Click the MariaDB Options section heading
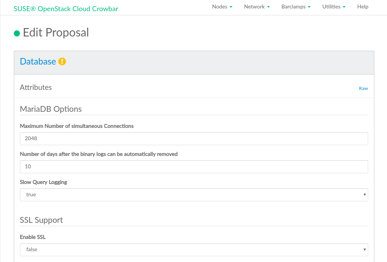Image resolution: width=387 pixels, height=262 pixels. (x=51, y=109)
